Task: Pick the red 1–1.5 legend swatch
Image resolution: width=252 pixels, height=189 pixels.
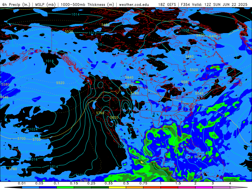Action: tap(169, 187)
